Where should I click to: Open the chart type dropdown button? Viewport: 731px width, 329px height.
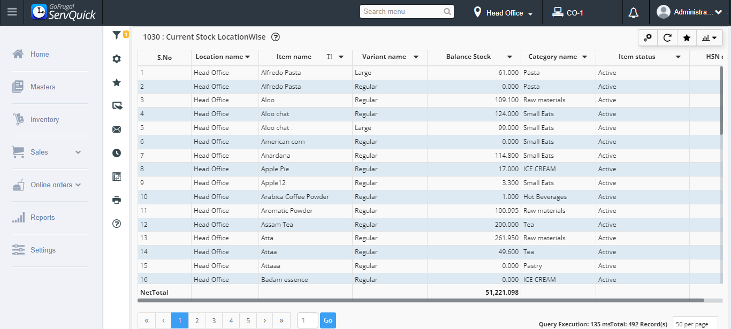coord(709,37)
